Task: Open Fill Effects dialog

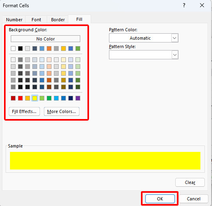Action: [x=24, y=111]
